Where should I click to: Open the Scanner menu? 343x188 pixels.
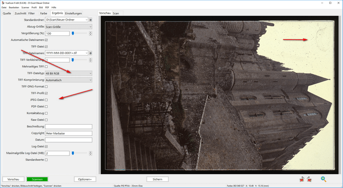(25, 7)
